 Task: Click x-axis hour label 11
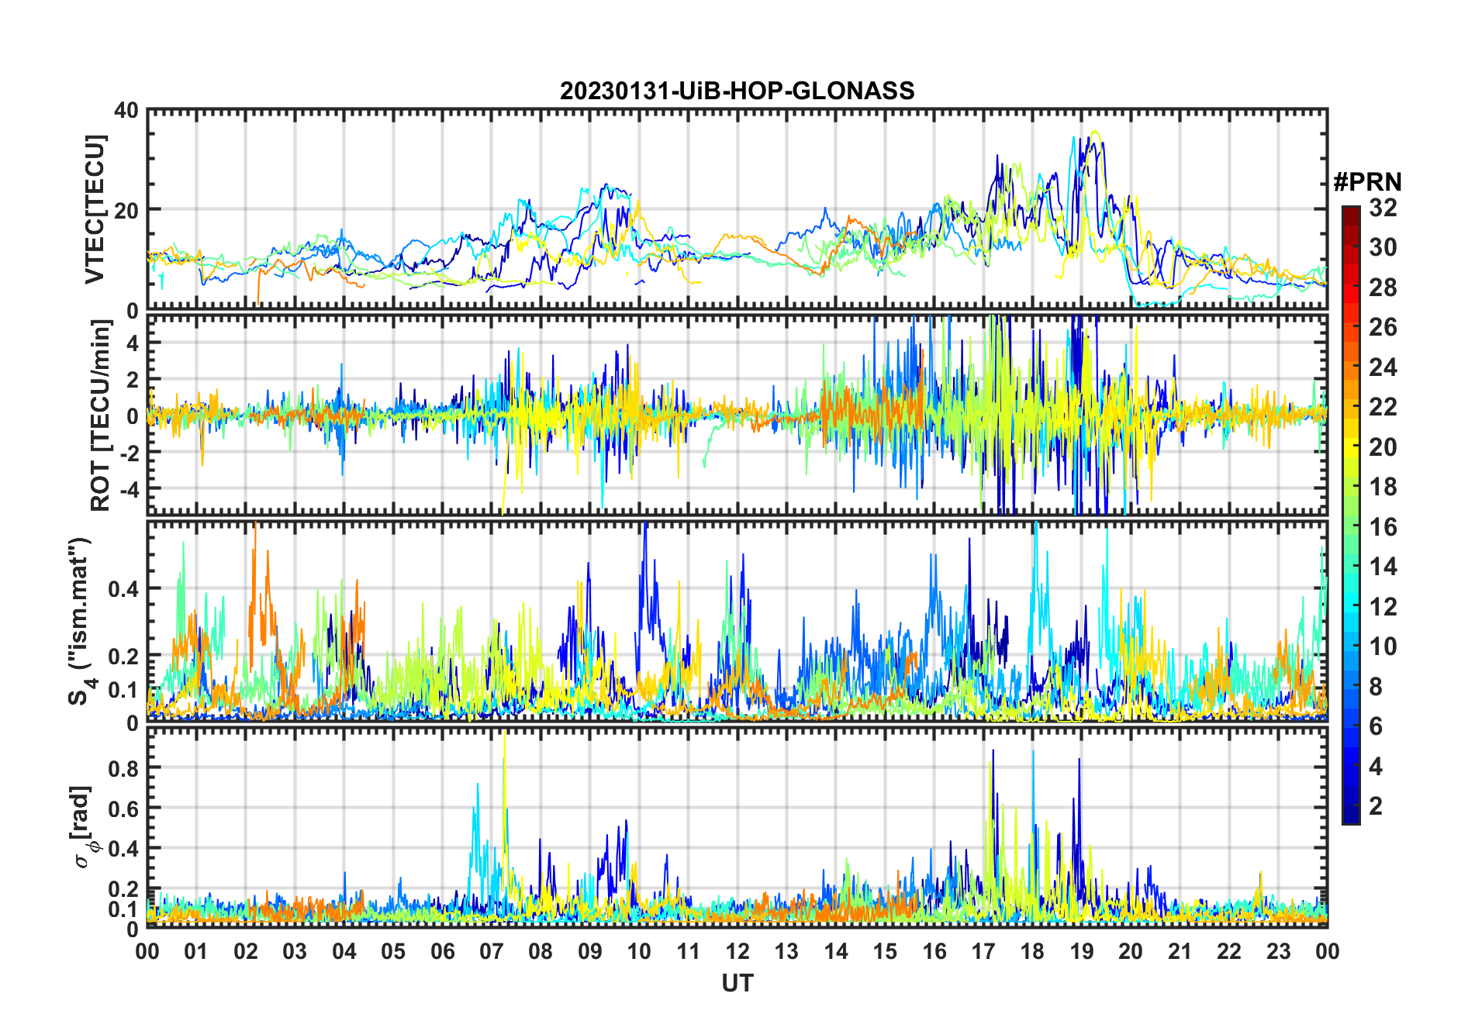689,951
